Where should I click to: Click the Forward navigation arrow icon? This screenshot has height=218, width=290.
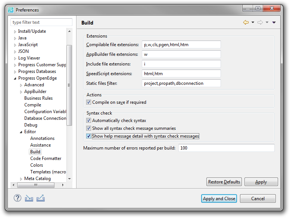click(260, 22)
